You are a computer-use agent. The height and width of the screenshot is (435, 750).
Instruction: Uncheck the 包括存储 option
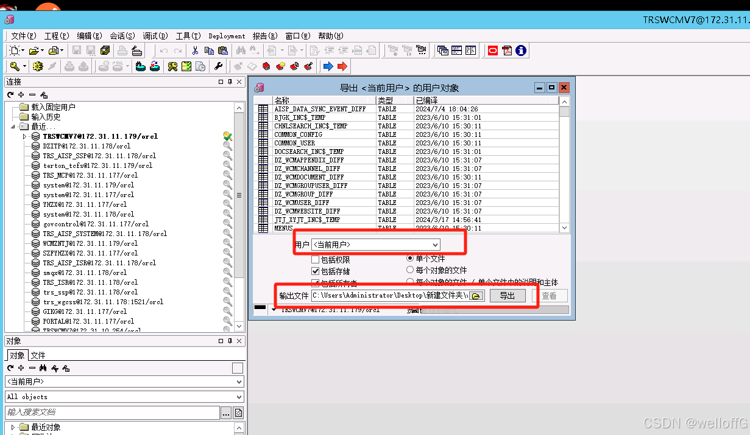[x=314, y=270]
